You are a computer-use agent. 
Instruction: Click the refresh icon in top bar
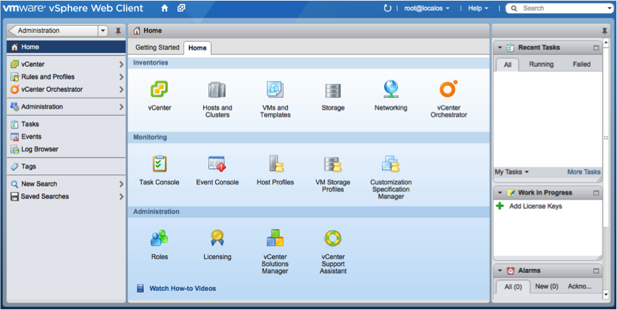(387, 8)
